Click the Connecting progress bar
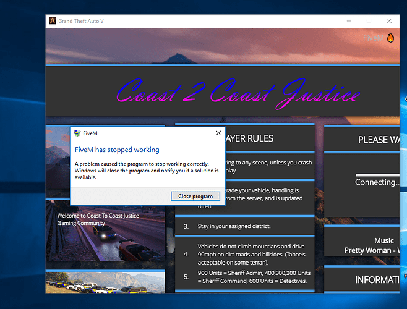407x309 pixels. (x=378, y=175)
